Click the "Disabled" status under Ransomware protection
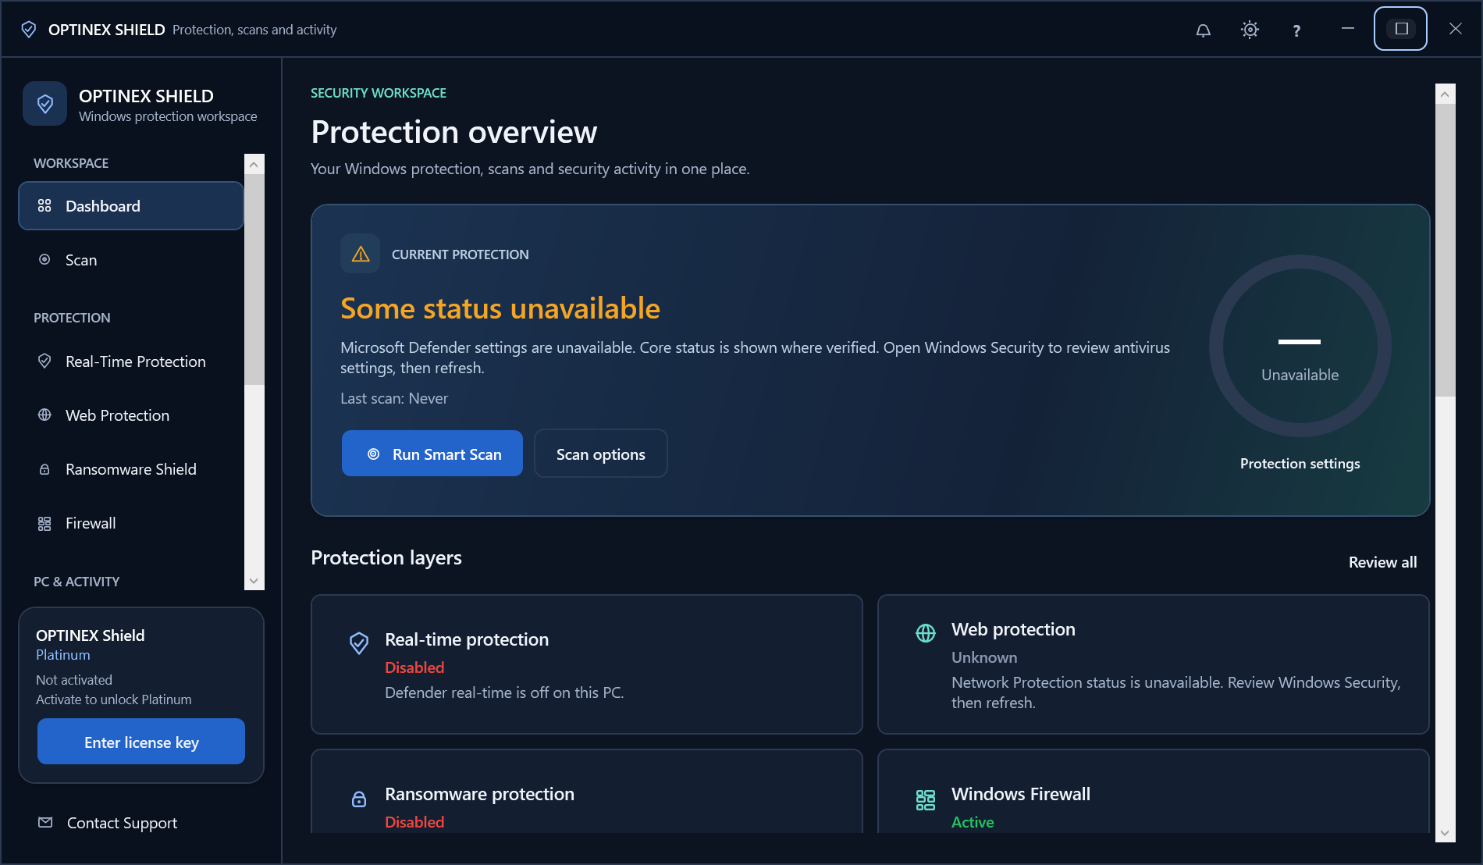Image resolution: width=1483 pixels, height=865 pixels. [414, 822]
